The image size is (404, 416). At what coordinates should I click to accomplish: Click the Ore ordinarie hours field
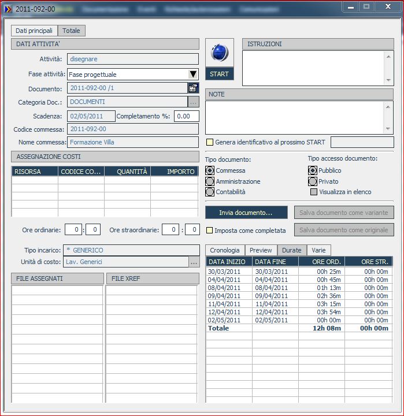73,229
